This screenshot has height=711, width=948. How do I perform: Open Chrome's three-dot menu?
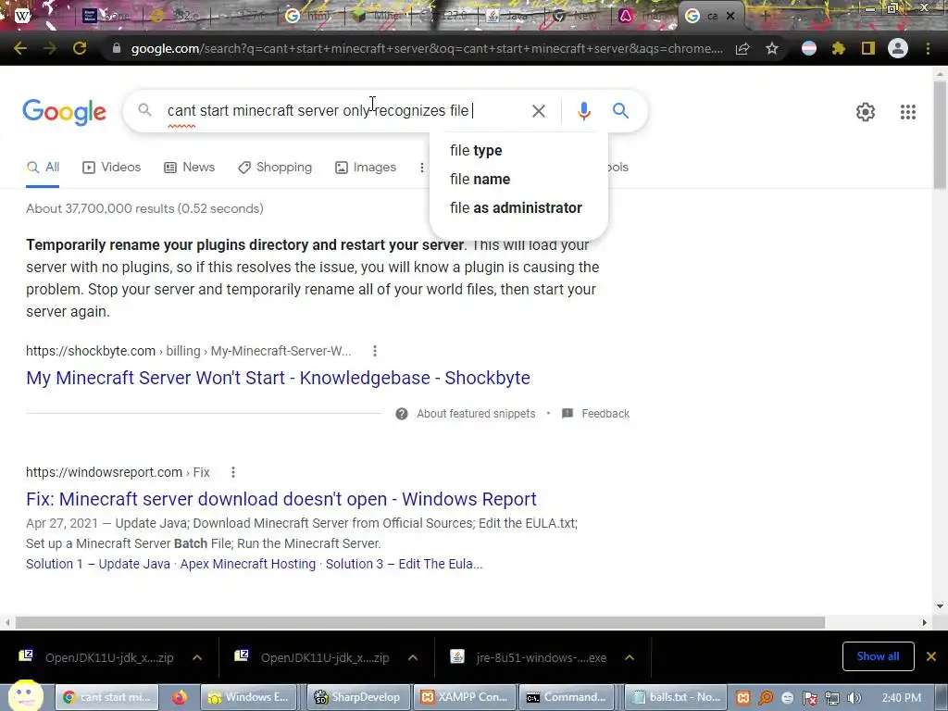(928, 48)
